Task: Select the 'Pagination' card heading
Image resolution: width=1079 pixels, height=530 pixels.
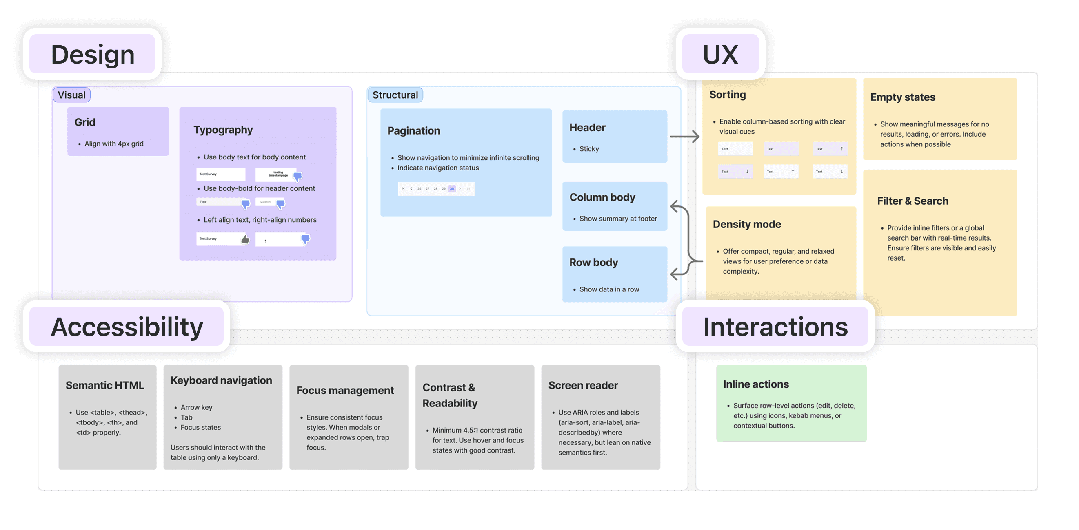Action: (414, 131)
